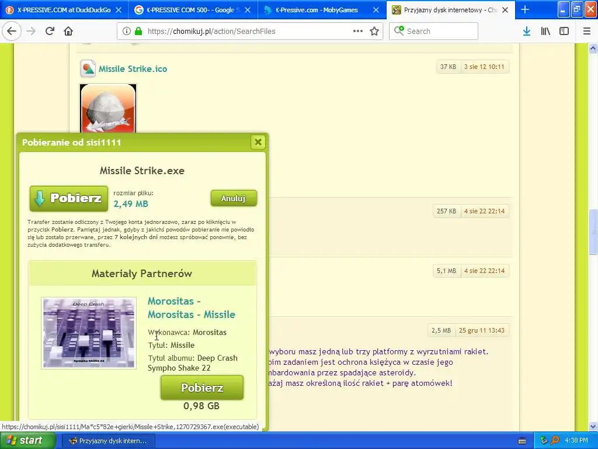Open the on-screen keyboard tray icon
Screen dimensions: 598x449
(x=522, y=441)
